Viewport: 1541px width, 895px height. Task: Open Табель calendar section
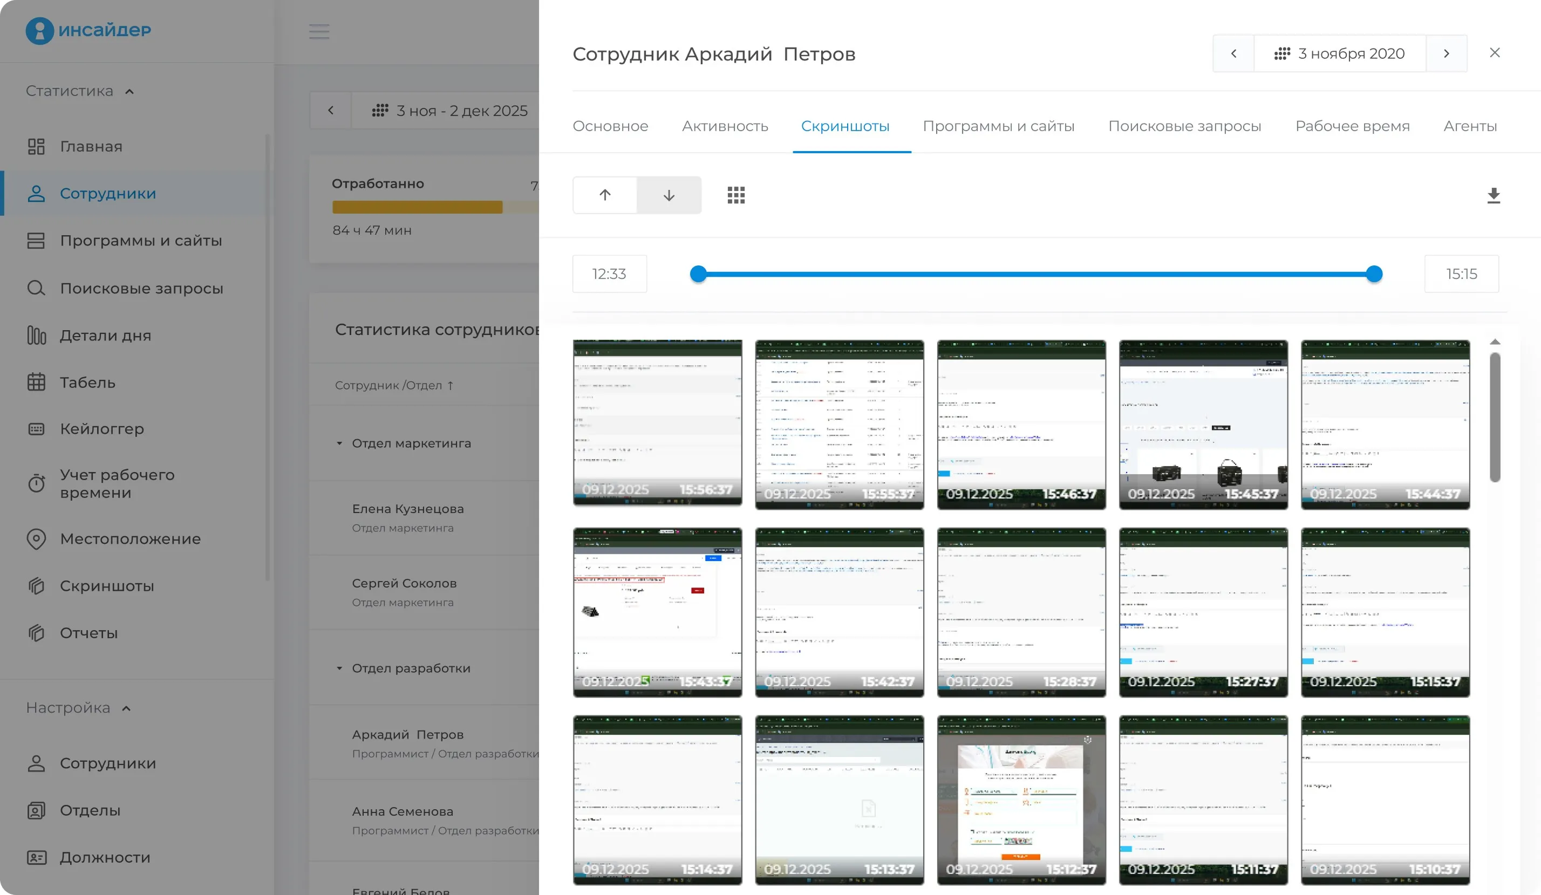pyautogui.click(x=87, y=382)
